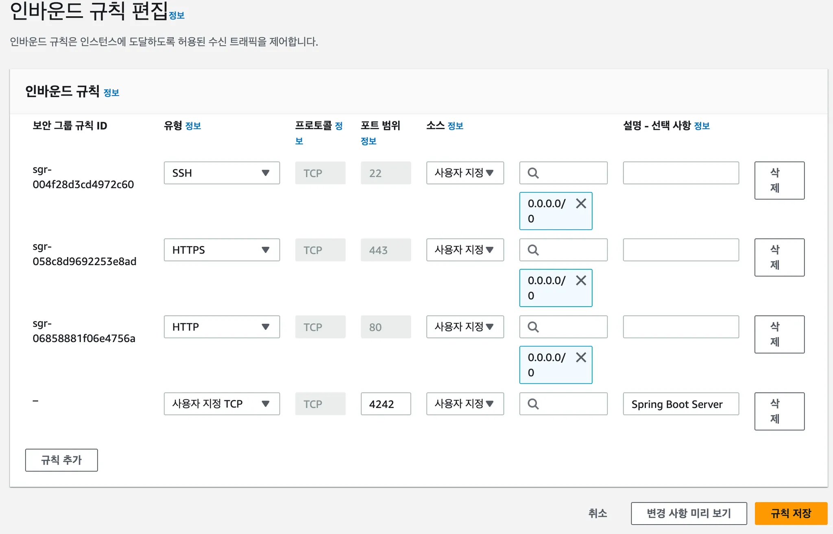Delete the SSH rule with 삭제 button
This screenshot has height=534, width=833.
click(779, 180)
